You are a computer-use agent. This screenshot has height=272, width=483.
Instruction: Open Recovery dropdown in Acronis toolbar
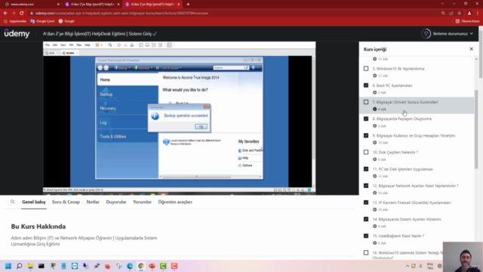(x=143, y=68)
